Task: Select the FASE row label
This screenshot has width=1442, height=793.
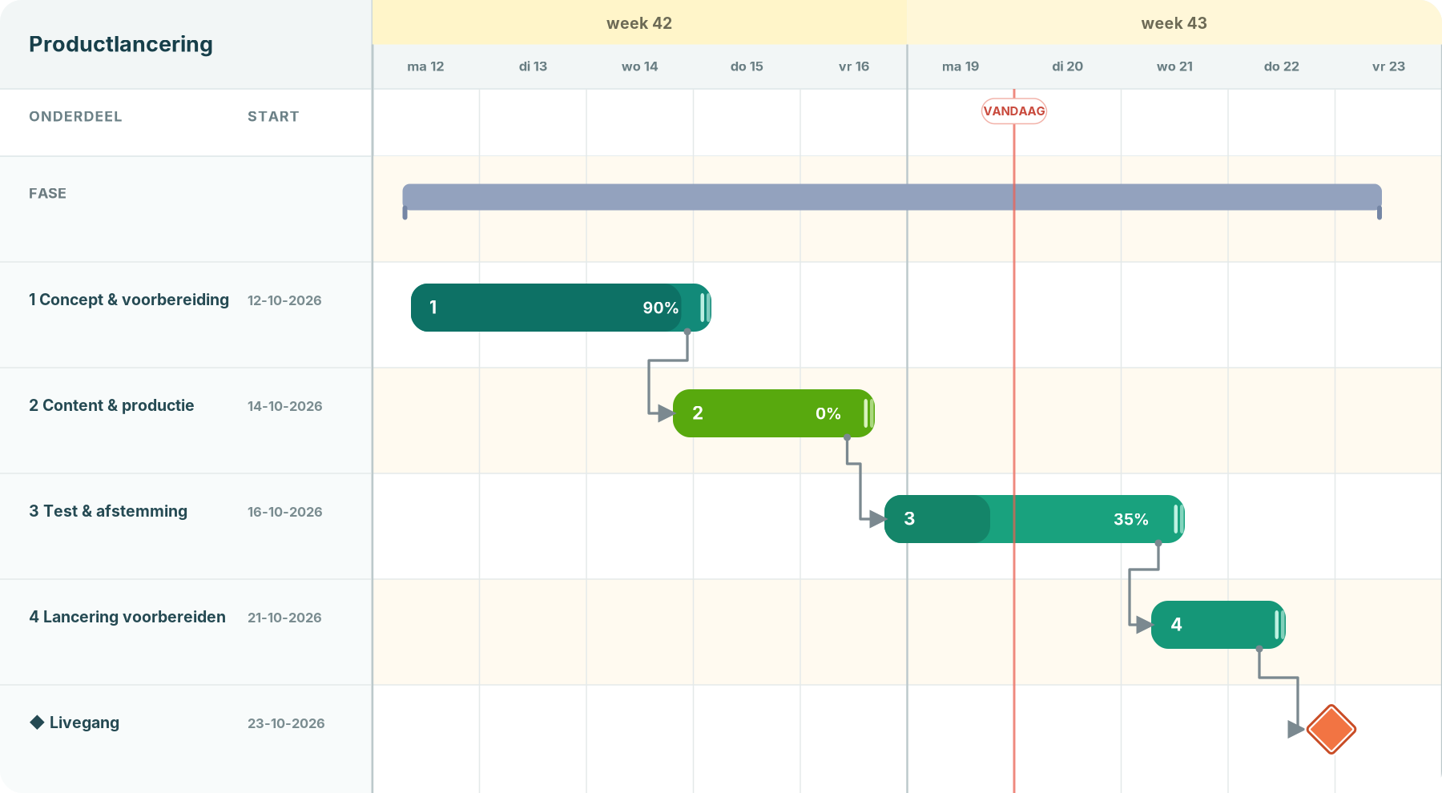Action: (x=48, y=194)
